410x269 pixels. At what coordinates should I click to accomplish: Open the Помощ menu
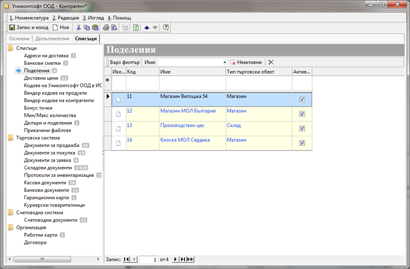click(119, 18)
